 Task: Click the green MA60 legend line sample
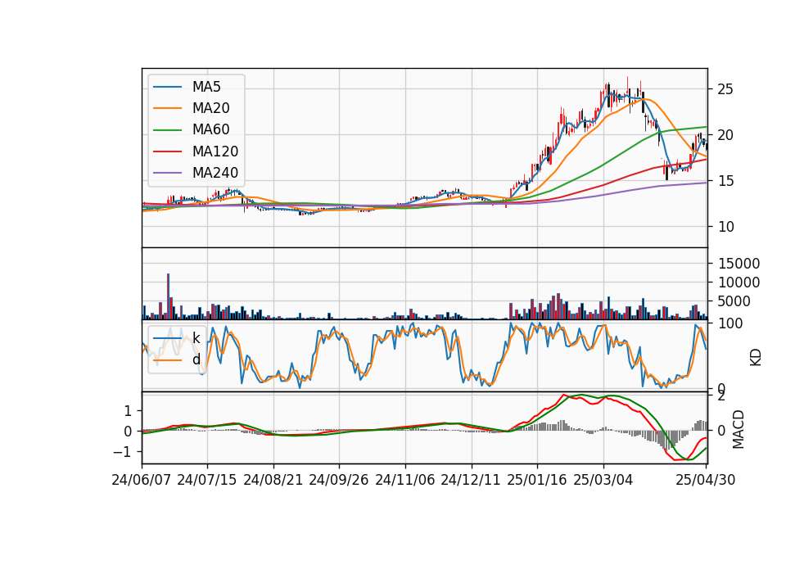click(167, 130)
